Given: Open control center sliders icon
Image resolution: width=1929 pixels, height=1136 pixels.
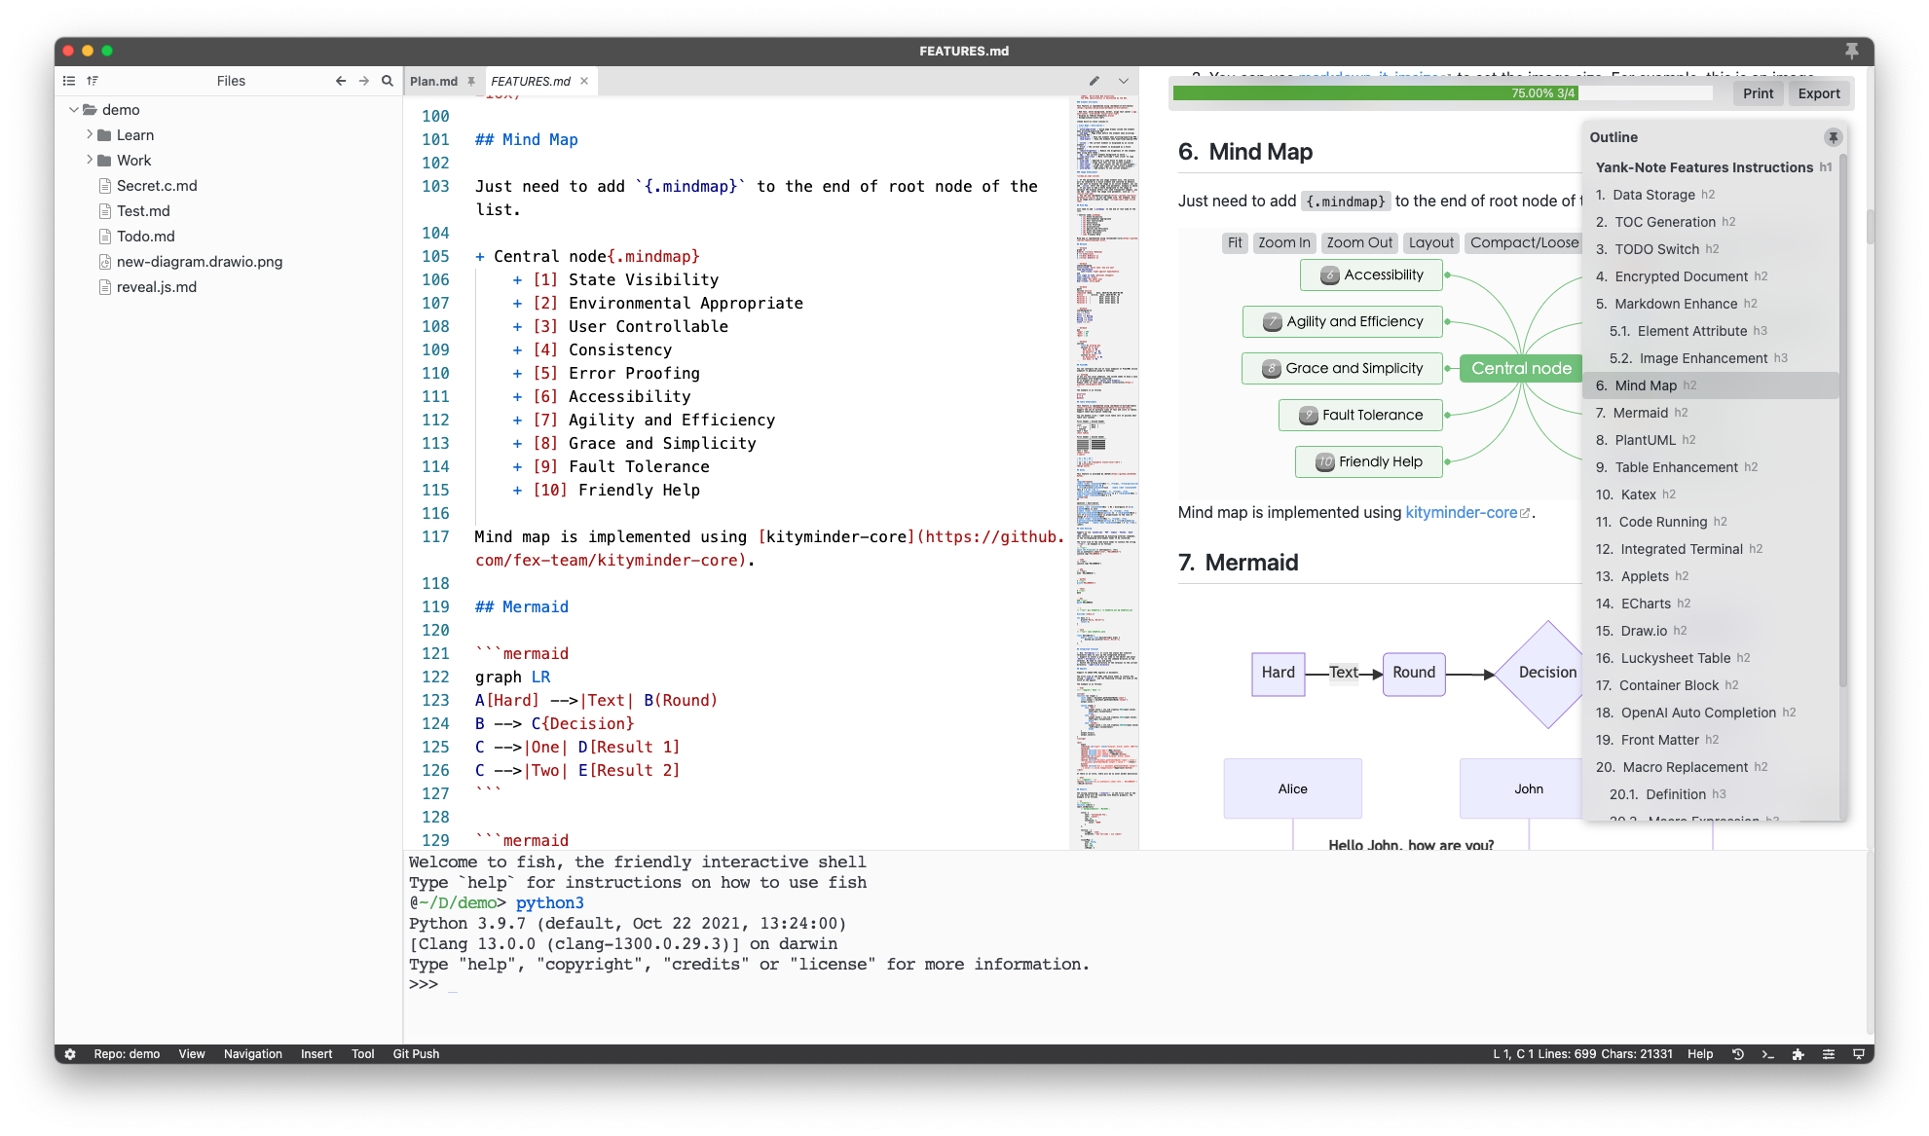Looking at the screenshot, I should (x=1828, y=1053).
